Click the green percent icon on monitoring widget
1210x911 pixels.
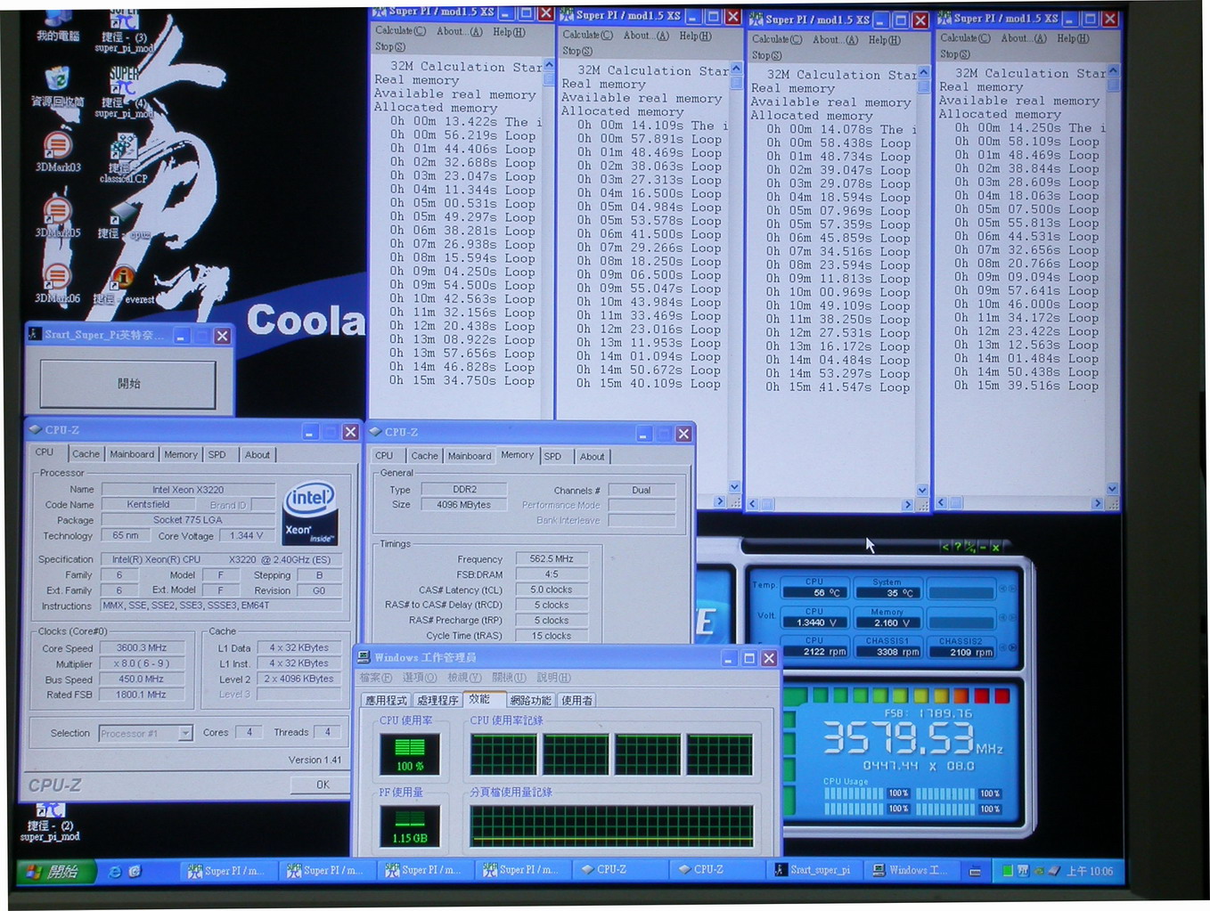tap(970, 547)
